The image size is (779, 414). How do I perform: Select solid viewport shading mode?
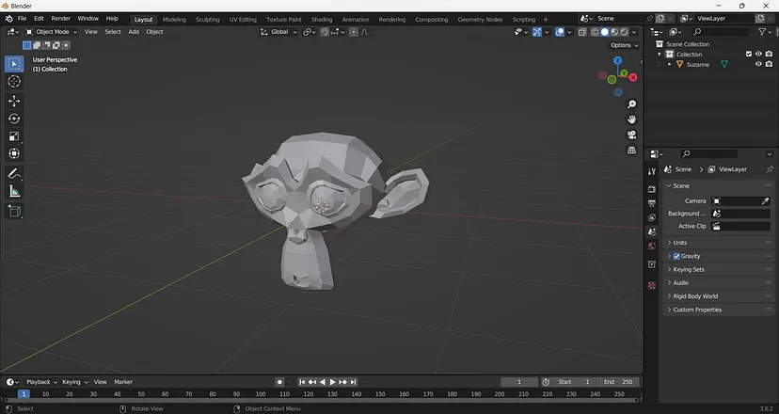[605, 32]
